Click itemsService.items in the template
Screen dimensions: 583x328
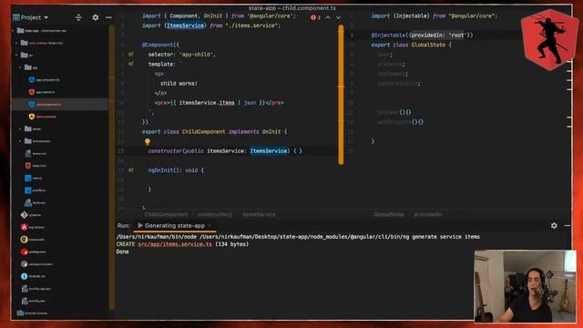pos(207,103)
